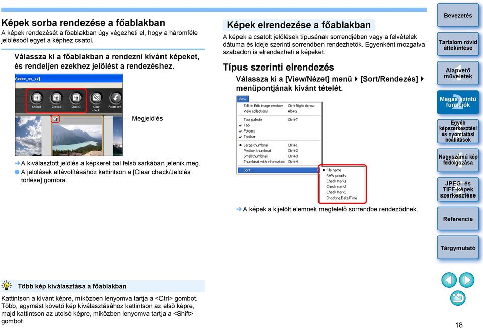
Task: Click the Check2 toolbar icon
Action: point(56,98)
